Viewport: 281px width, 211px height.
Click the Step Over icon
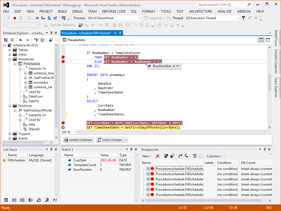[49, 18]
